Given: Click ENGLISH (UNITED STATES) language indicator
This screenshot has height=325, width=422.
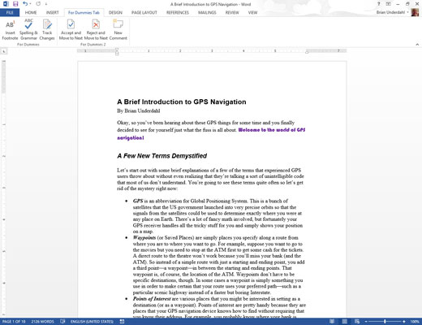Looking at the screenshot, I should pos(92,322).
